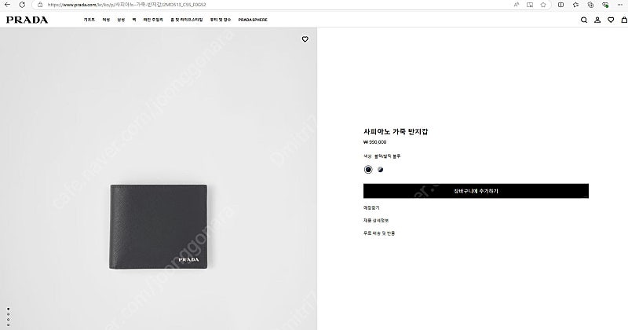This screenshot has width=628, height=330.
Task: Open the first navigation menu item 기프트
Action: coord(89,20)
